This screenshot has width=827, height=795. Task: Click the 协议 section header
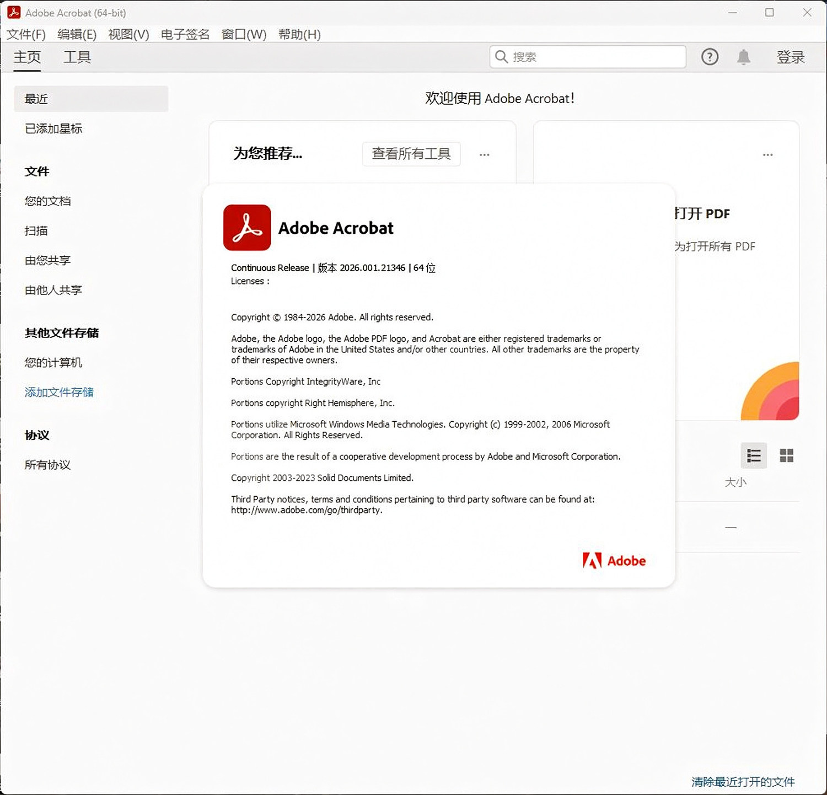coord(37,435)
